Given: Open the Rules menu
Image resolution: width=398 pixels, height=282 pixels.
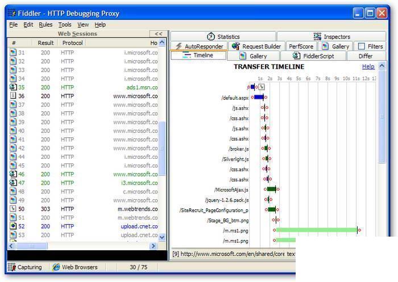Looking at the screenshot, I should (45, 24).
